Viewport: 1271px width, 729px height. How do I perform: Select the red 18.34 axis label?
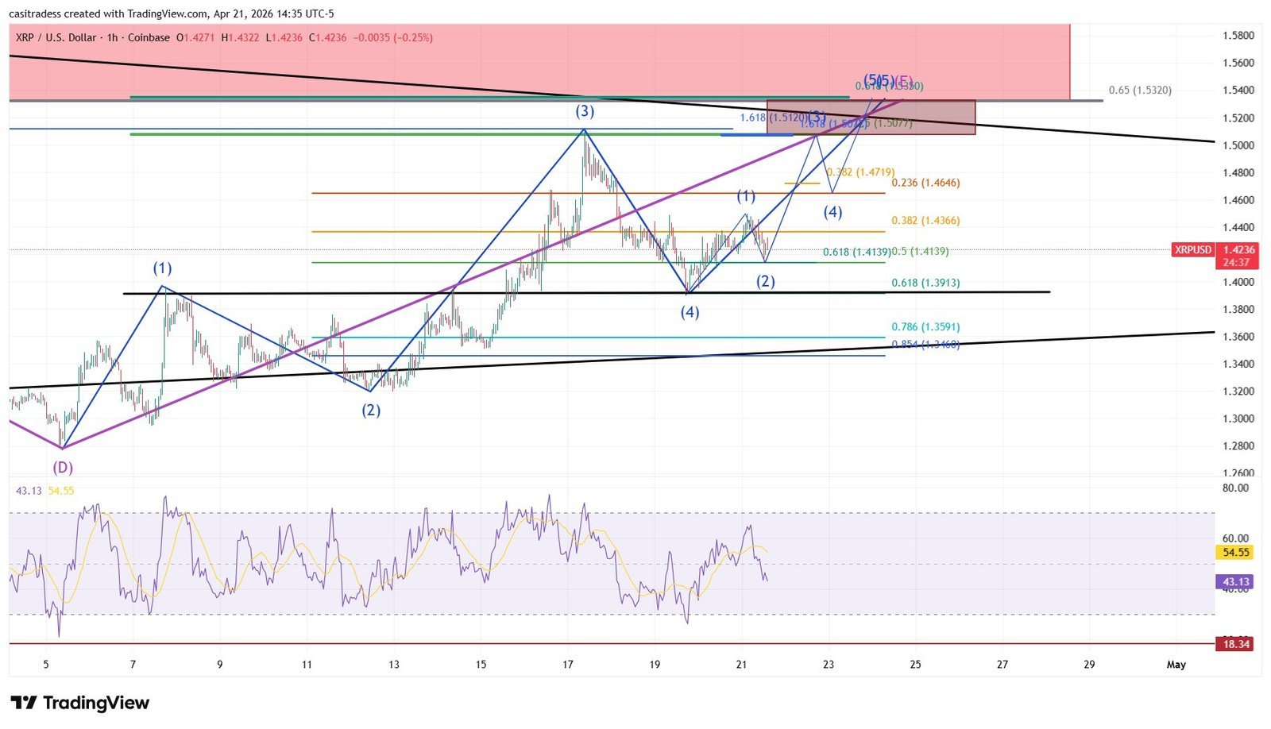click(1235, 644)
